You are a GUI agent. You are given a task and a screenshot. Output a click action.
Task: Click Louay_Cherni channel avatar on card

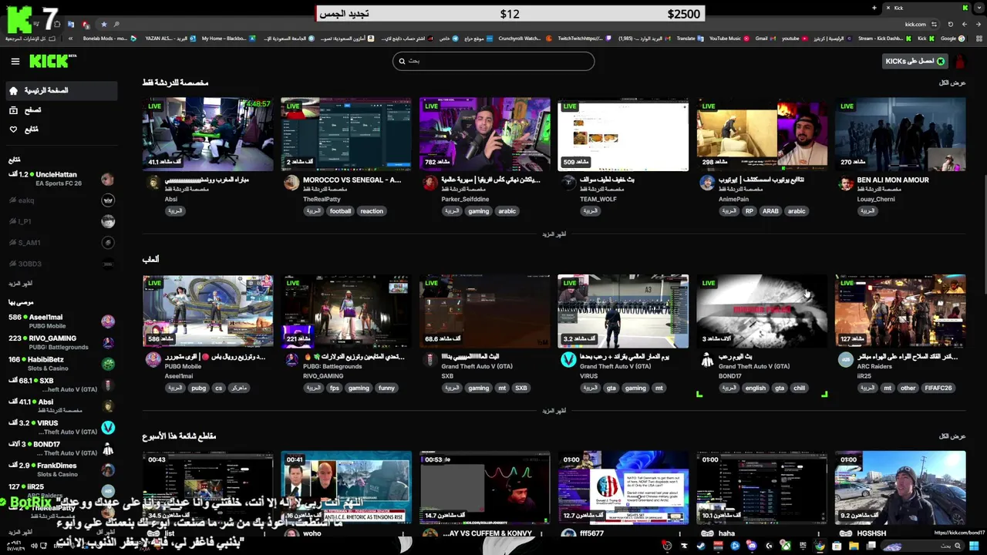point(846,183)
